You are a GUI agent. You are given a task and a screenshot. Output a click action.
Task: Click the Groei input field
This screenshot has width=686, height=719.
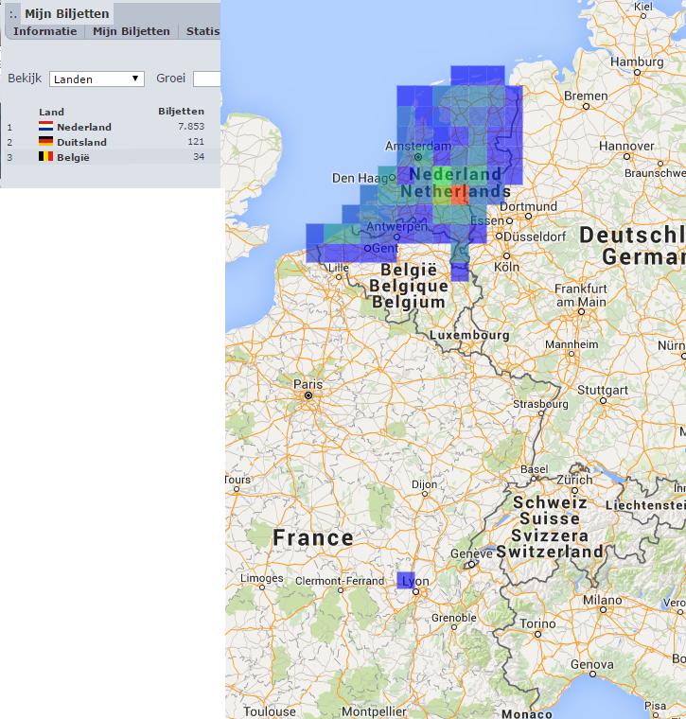coord(207,79)
